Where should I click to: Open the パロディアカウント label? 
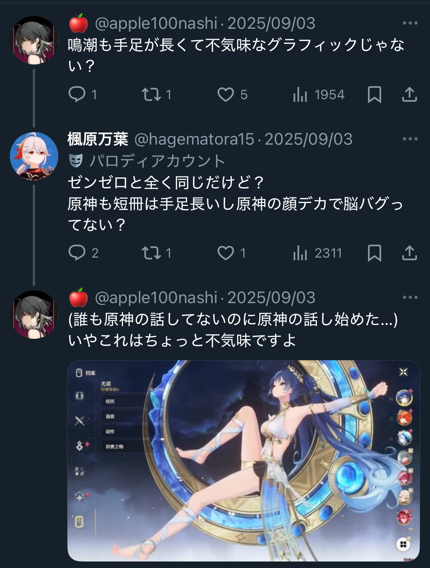click(x=147, y=161)
